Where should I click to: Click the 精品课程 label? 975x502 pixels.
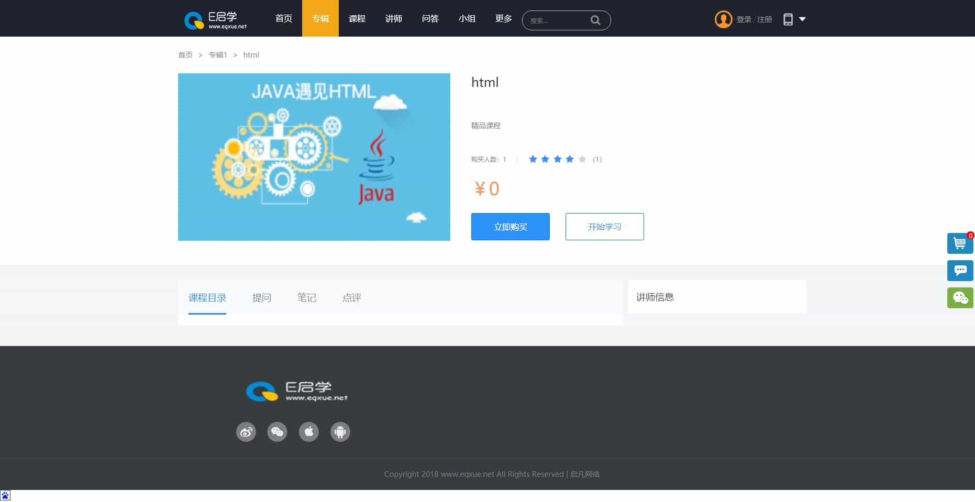click(486, 126)
